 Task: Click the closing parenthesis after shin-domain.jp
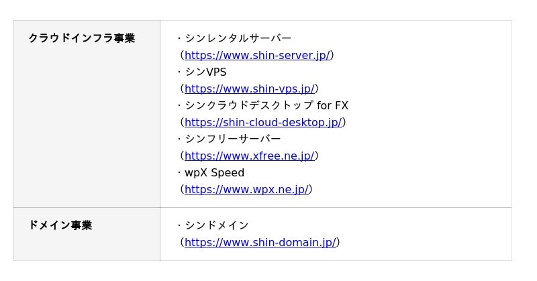tap(338, 242)
